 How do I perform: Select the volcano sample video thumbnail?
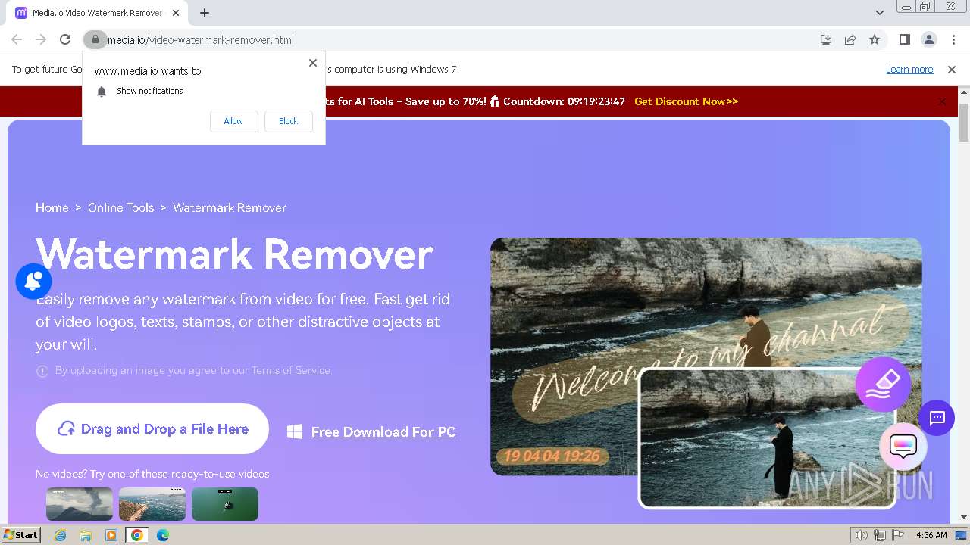coord(80,504)
